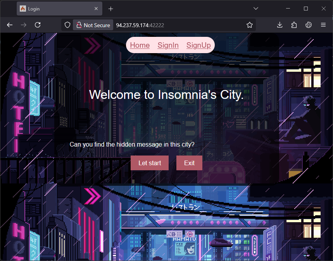Viewport: 333px width, 261px height.
Task: Go to the SignIn page
Action: [x=168, y=45]
